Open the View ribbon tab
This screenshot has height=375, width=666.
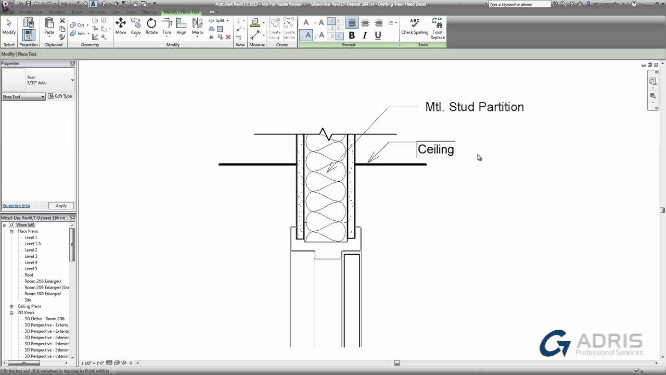pyautogui.click(x=131, y=12)
